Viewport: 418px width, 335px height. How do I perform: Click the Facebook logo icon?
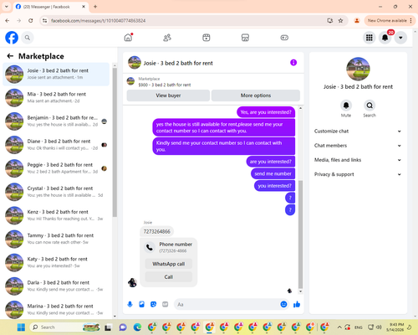pos(12,38)
